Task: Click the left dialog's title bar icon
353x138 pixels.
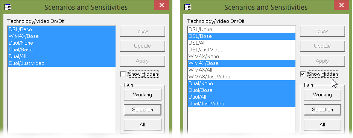Action: click(x=8, y=7)
